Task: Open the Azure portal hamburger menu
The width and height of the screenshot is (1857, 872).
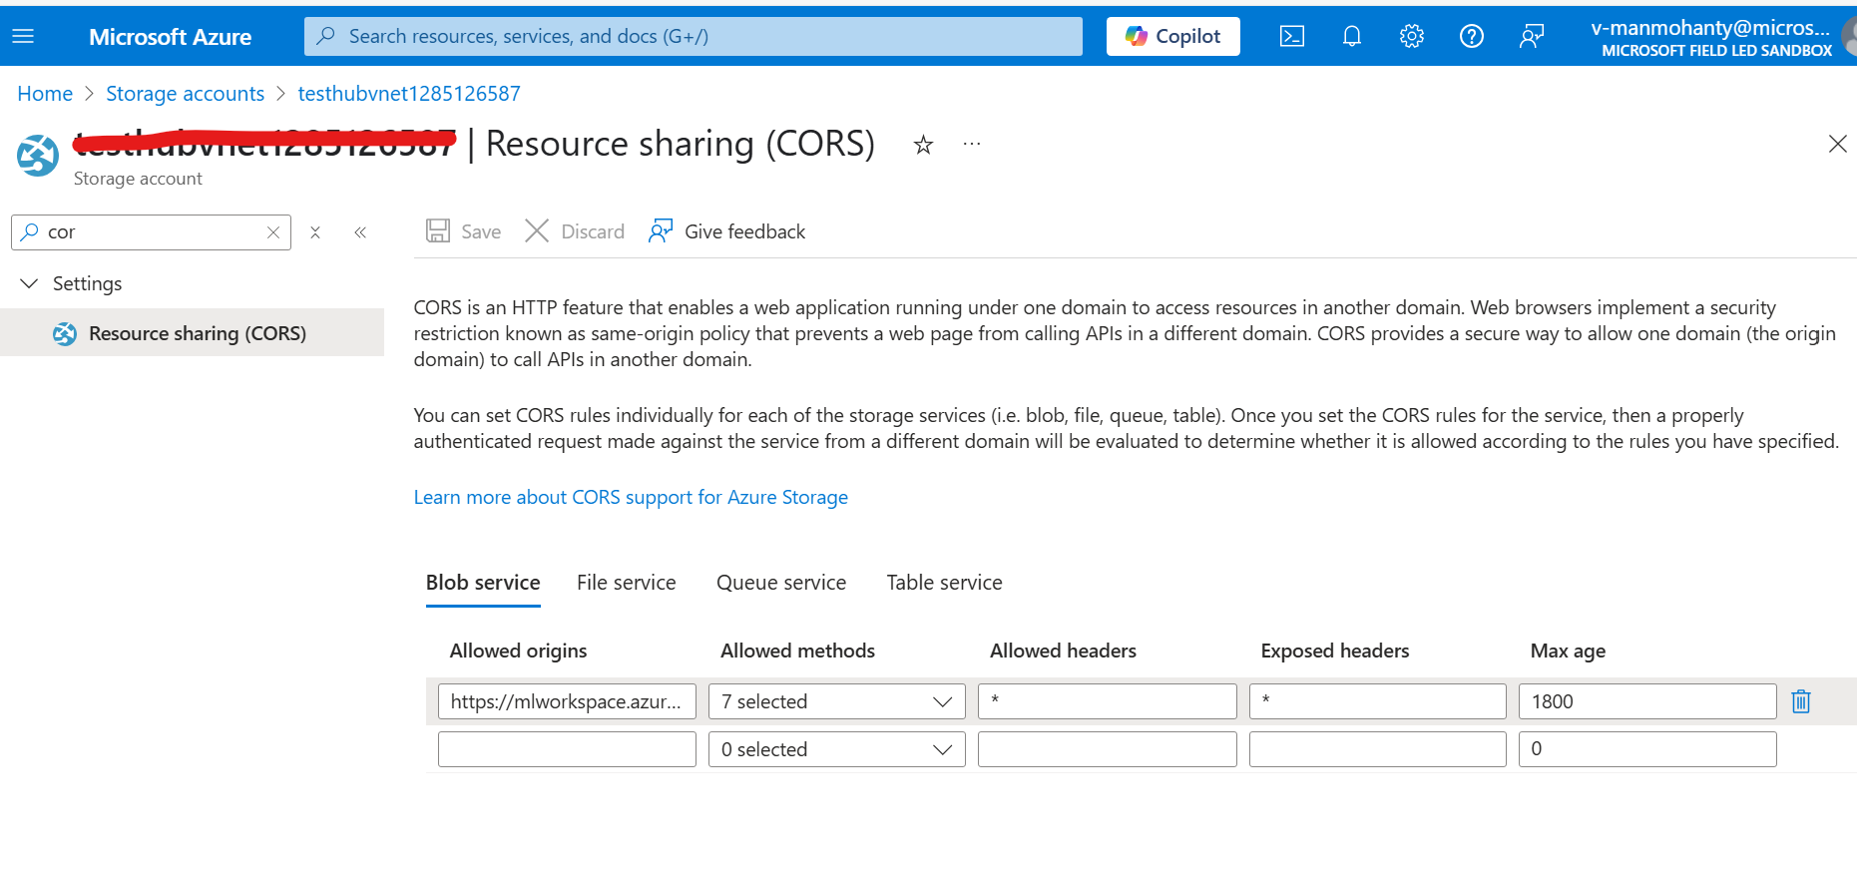Action: click(23, 36)
